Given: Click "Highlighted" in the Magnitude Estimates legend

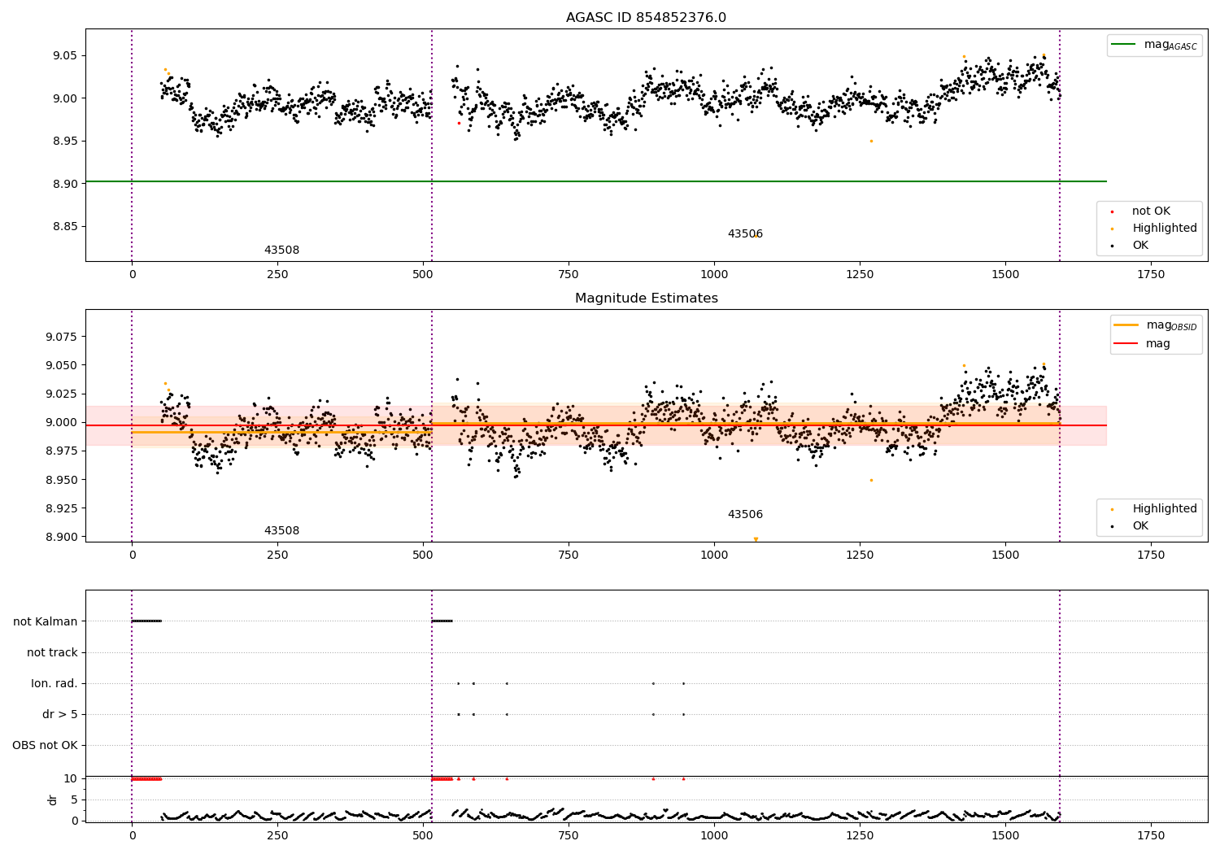Looking at the screenshot, I should (x=1165, y=509).
